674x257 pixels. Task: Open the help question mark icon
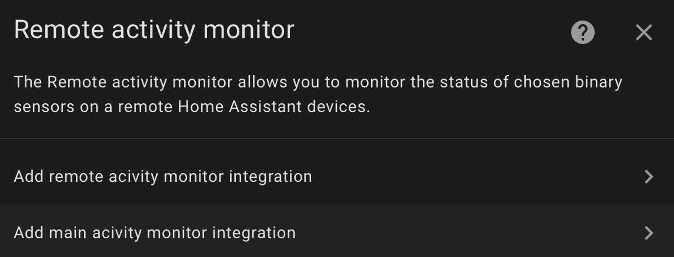(582, 32)
